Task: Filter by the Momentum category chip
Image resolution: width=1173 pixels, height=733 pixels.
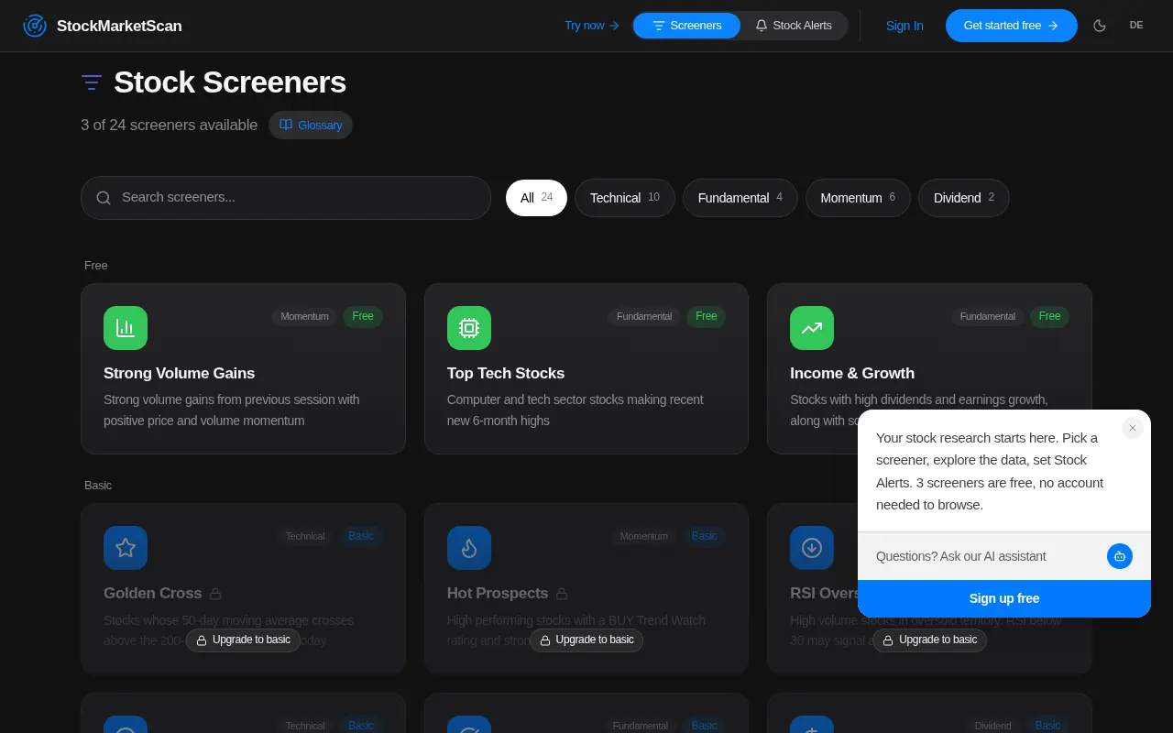Action: click(858, 198)
